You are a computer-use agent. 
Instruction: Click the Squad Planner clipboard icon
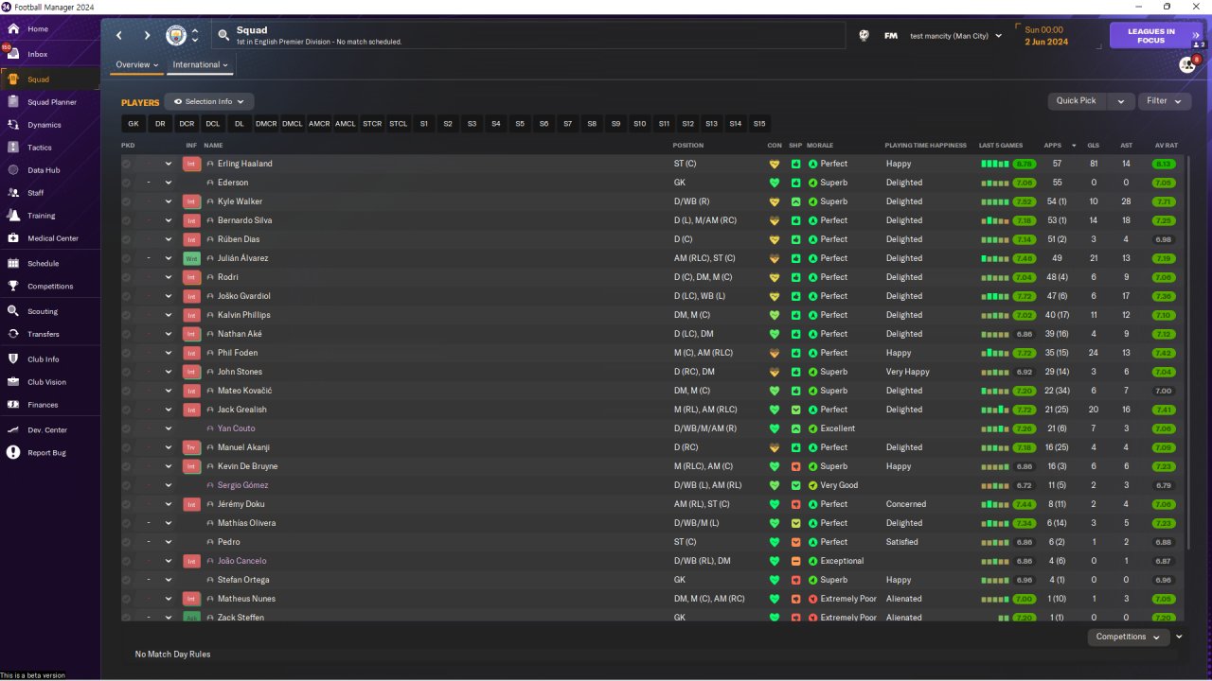(13, 102)
